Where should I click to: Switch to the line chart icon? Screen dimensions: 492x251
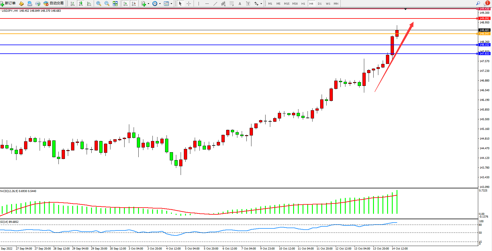[89, 4]
